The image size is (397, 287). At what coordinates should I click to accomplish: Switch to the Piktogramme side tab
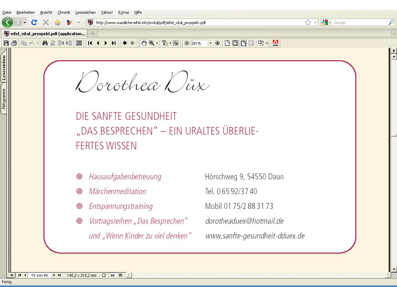[x=4, y=99]
